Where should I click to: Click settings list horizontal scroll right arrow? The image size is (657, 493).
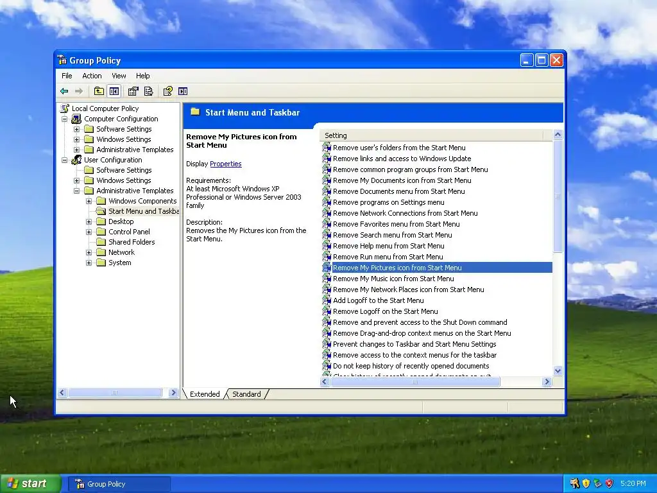[547, 381]
